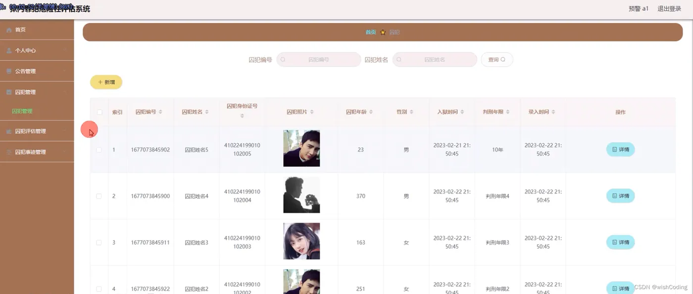Click the magnifier icon in 囚犯姓名 search field
This screenshot has height=294, width=693.
click(x=399, y=60)
